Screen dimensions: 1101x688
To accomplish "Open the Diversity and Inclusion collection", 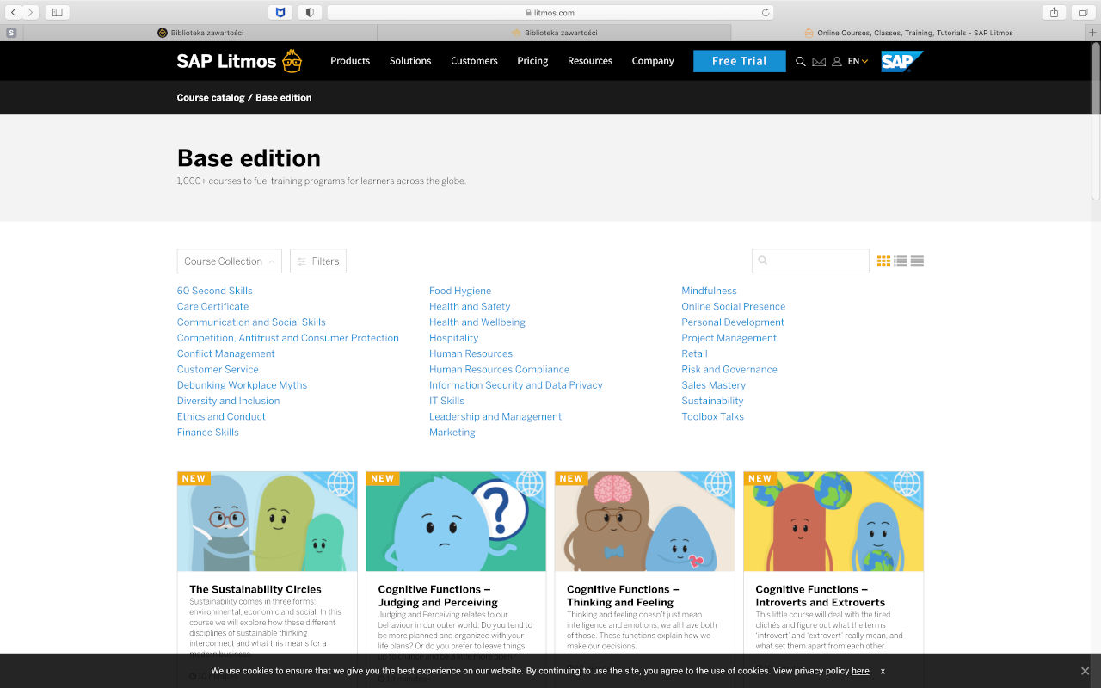I will pyautogui.click(x=228, y=401).
